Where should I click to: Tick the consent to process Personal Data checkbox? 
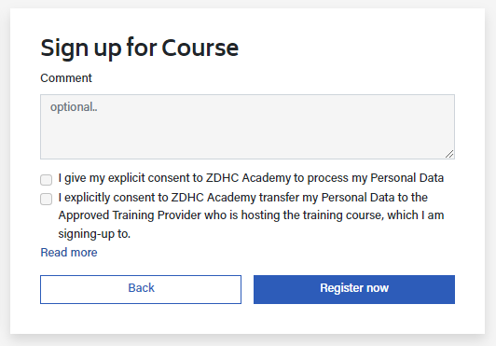coord(47,179)
